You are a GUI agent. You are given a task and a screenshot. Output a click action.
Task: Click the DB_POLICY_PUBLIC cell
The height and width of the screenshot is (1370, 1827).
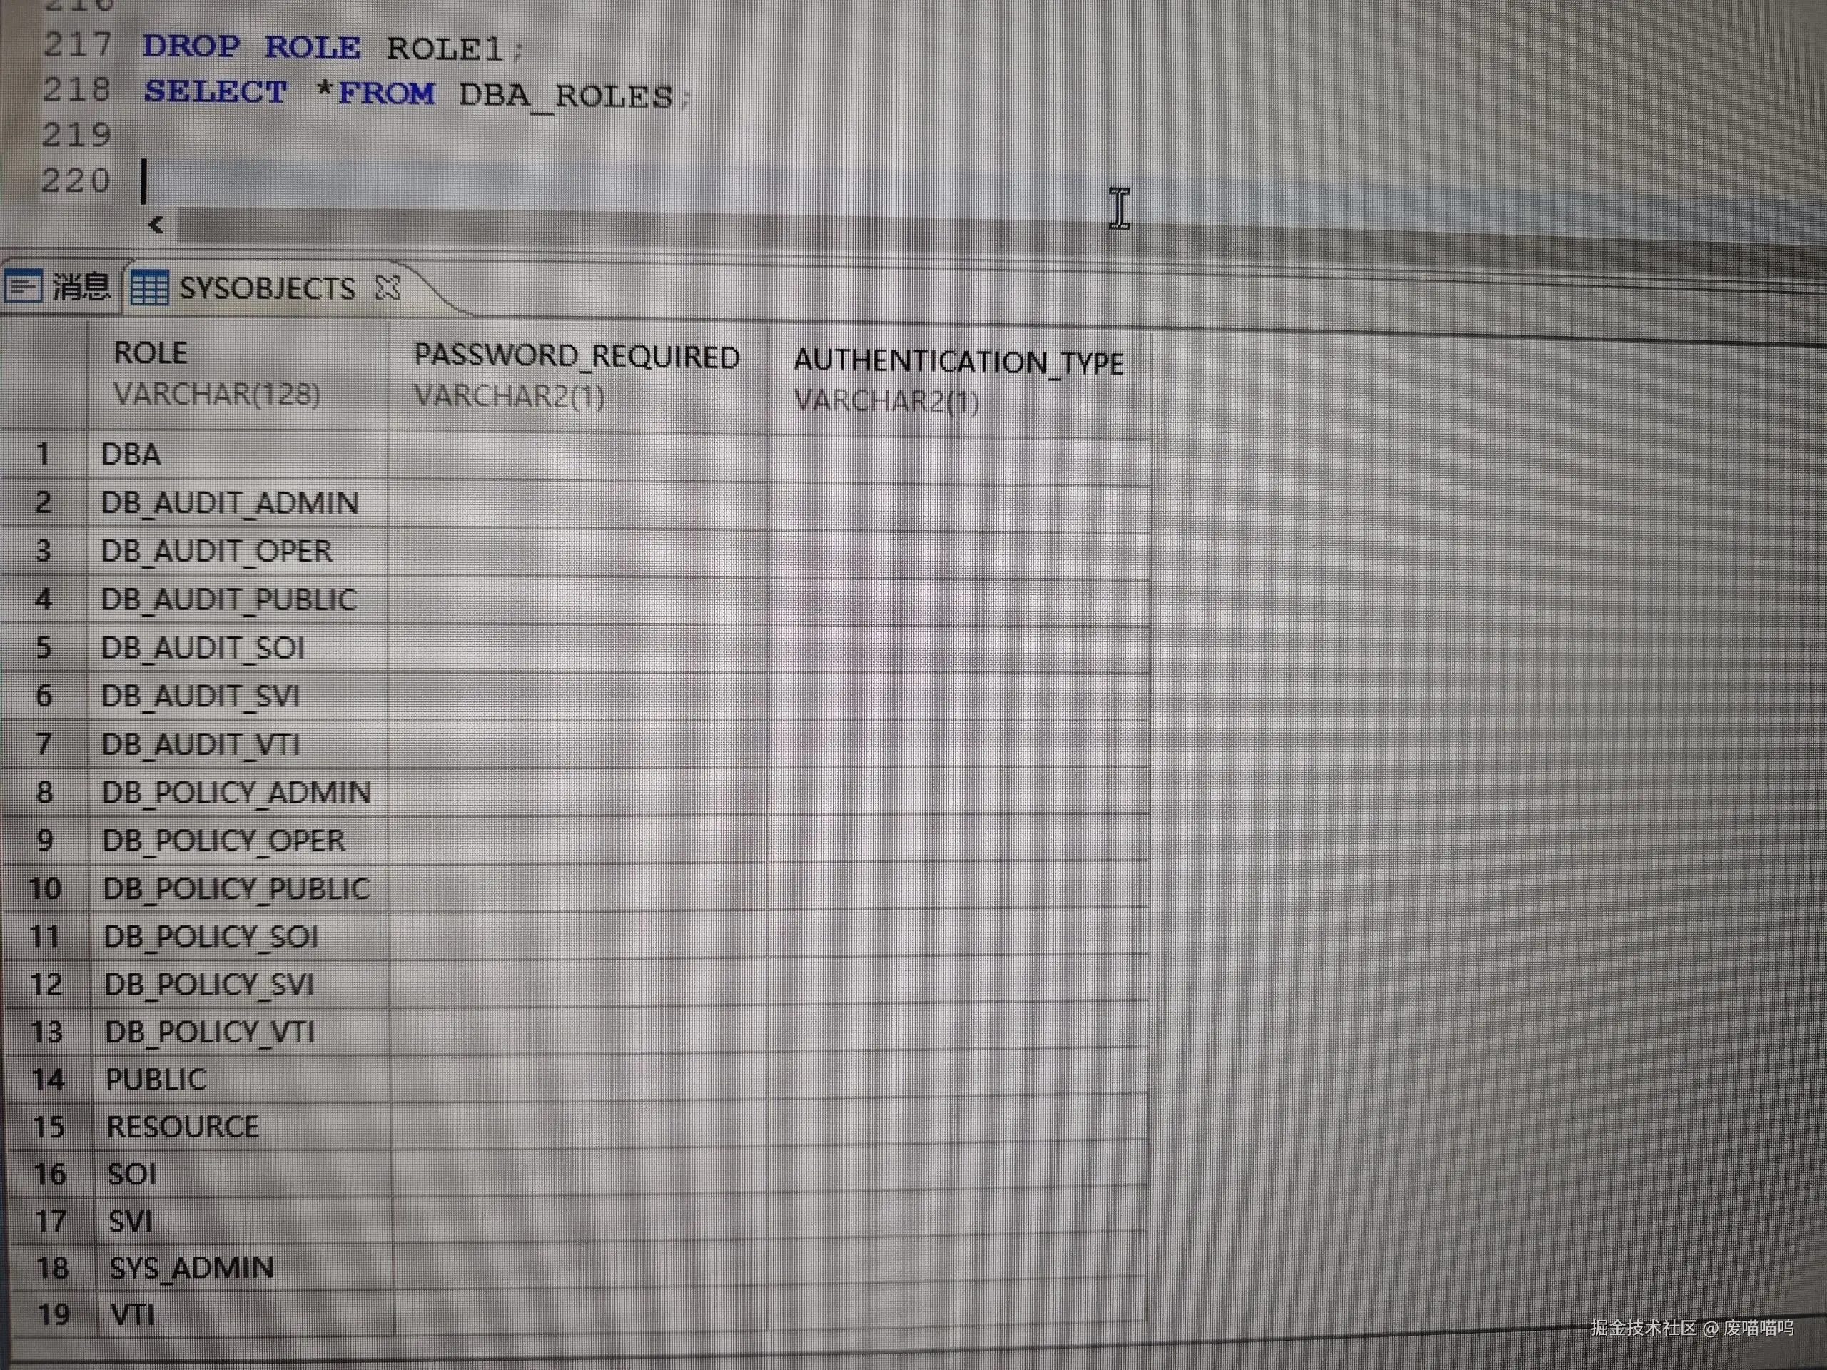(x=236, y=888)
